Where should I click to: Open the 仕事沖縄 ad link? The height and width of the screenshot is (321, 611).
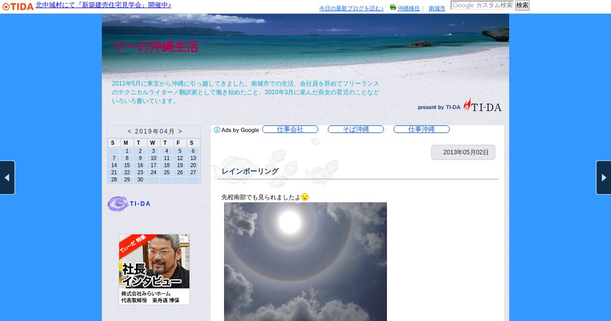coord(422,129)
